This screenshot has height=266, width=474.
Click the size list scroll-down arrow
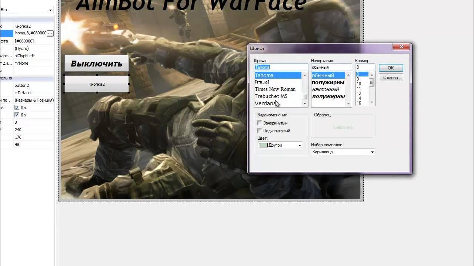click(x=372, y=103)
